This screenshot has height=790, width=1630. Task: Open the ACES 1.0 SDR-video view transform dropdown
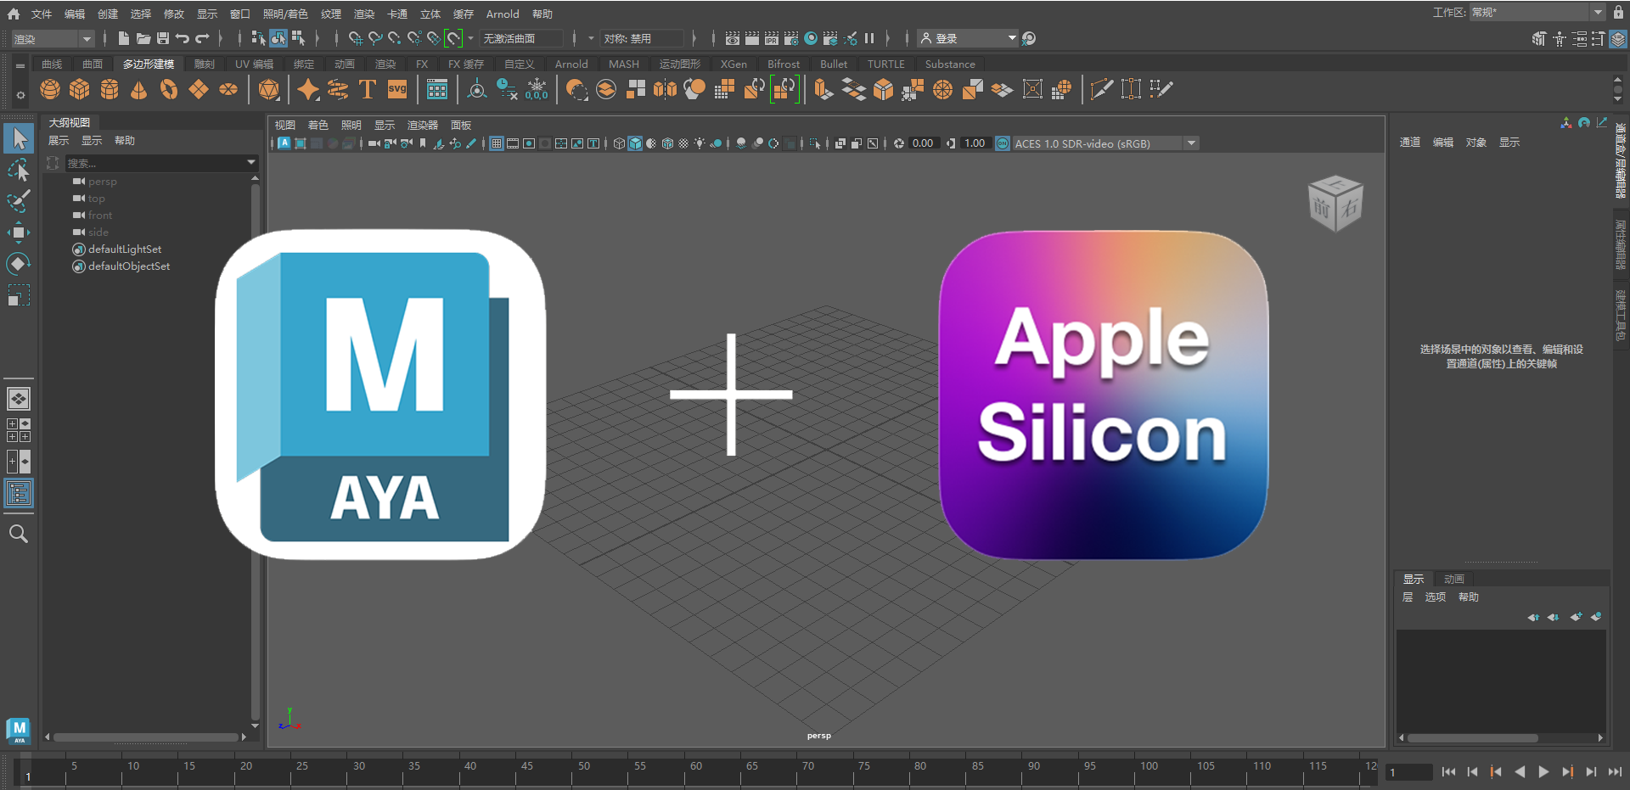pos(1104,143)
